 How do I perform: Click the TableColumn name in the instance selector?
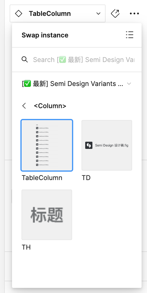50,14
